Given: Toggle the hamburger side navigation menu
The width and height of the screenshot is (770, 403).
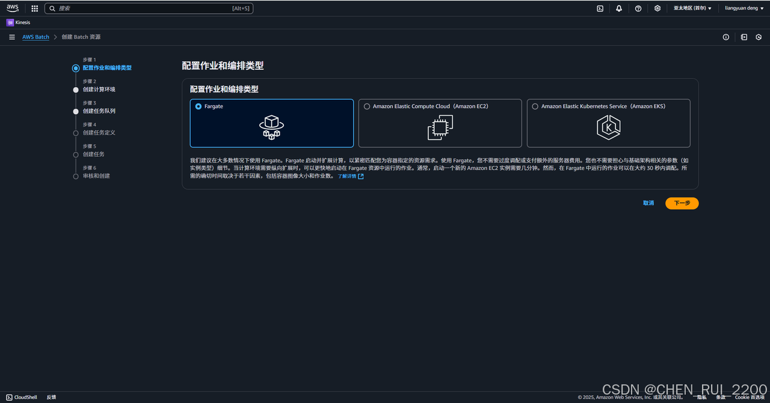Looking at the screenshot, I should 12,37.
